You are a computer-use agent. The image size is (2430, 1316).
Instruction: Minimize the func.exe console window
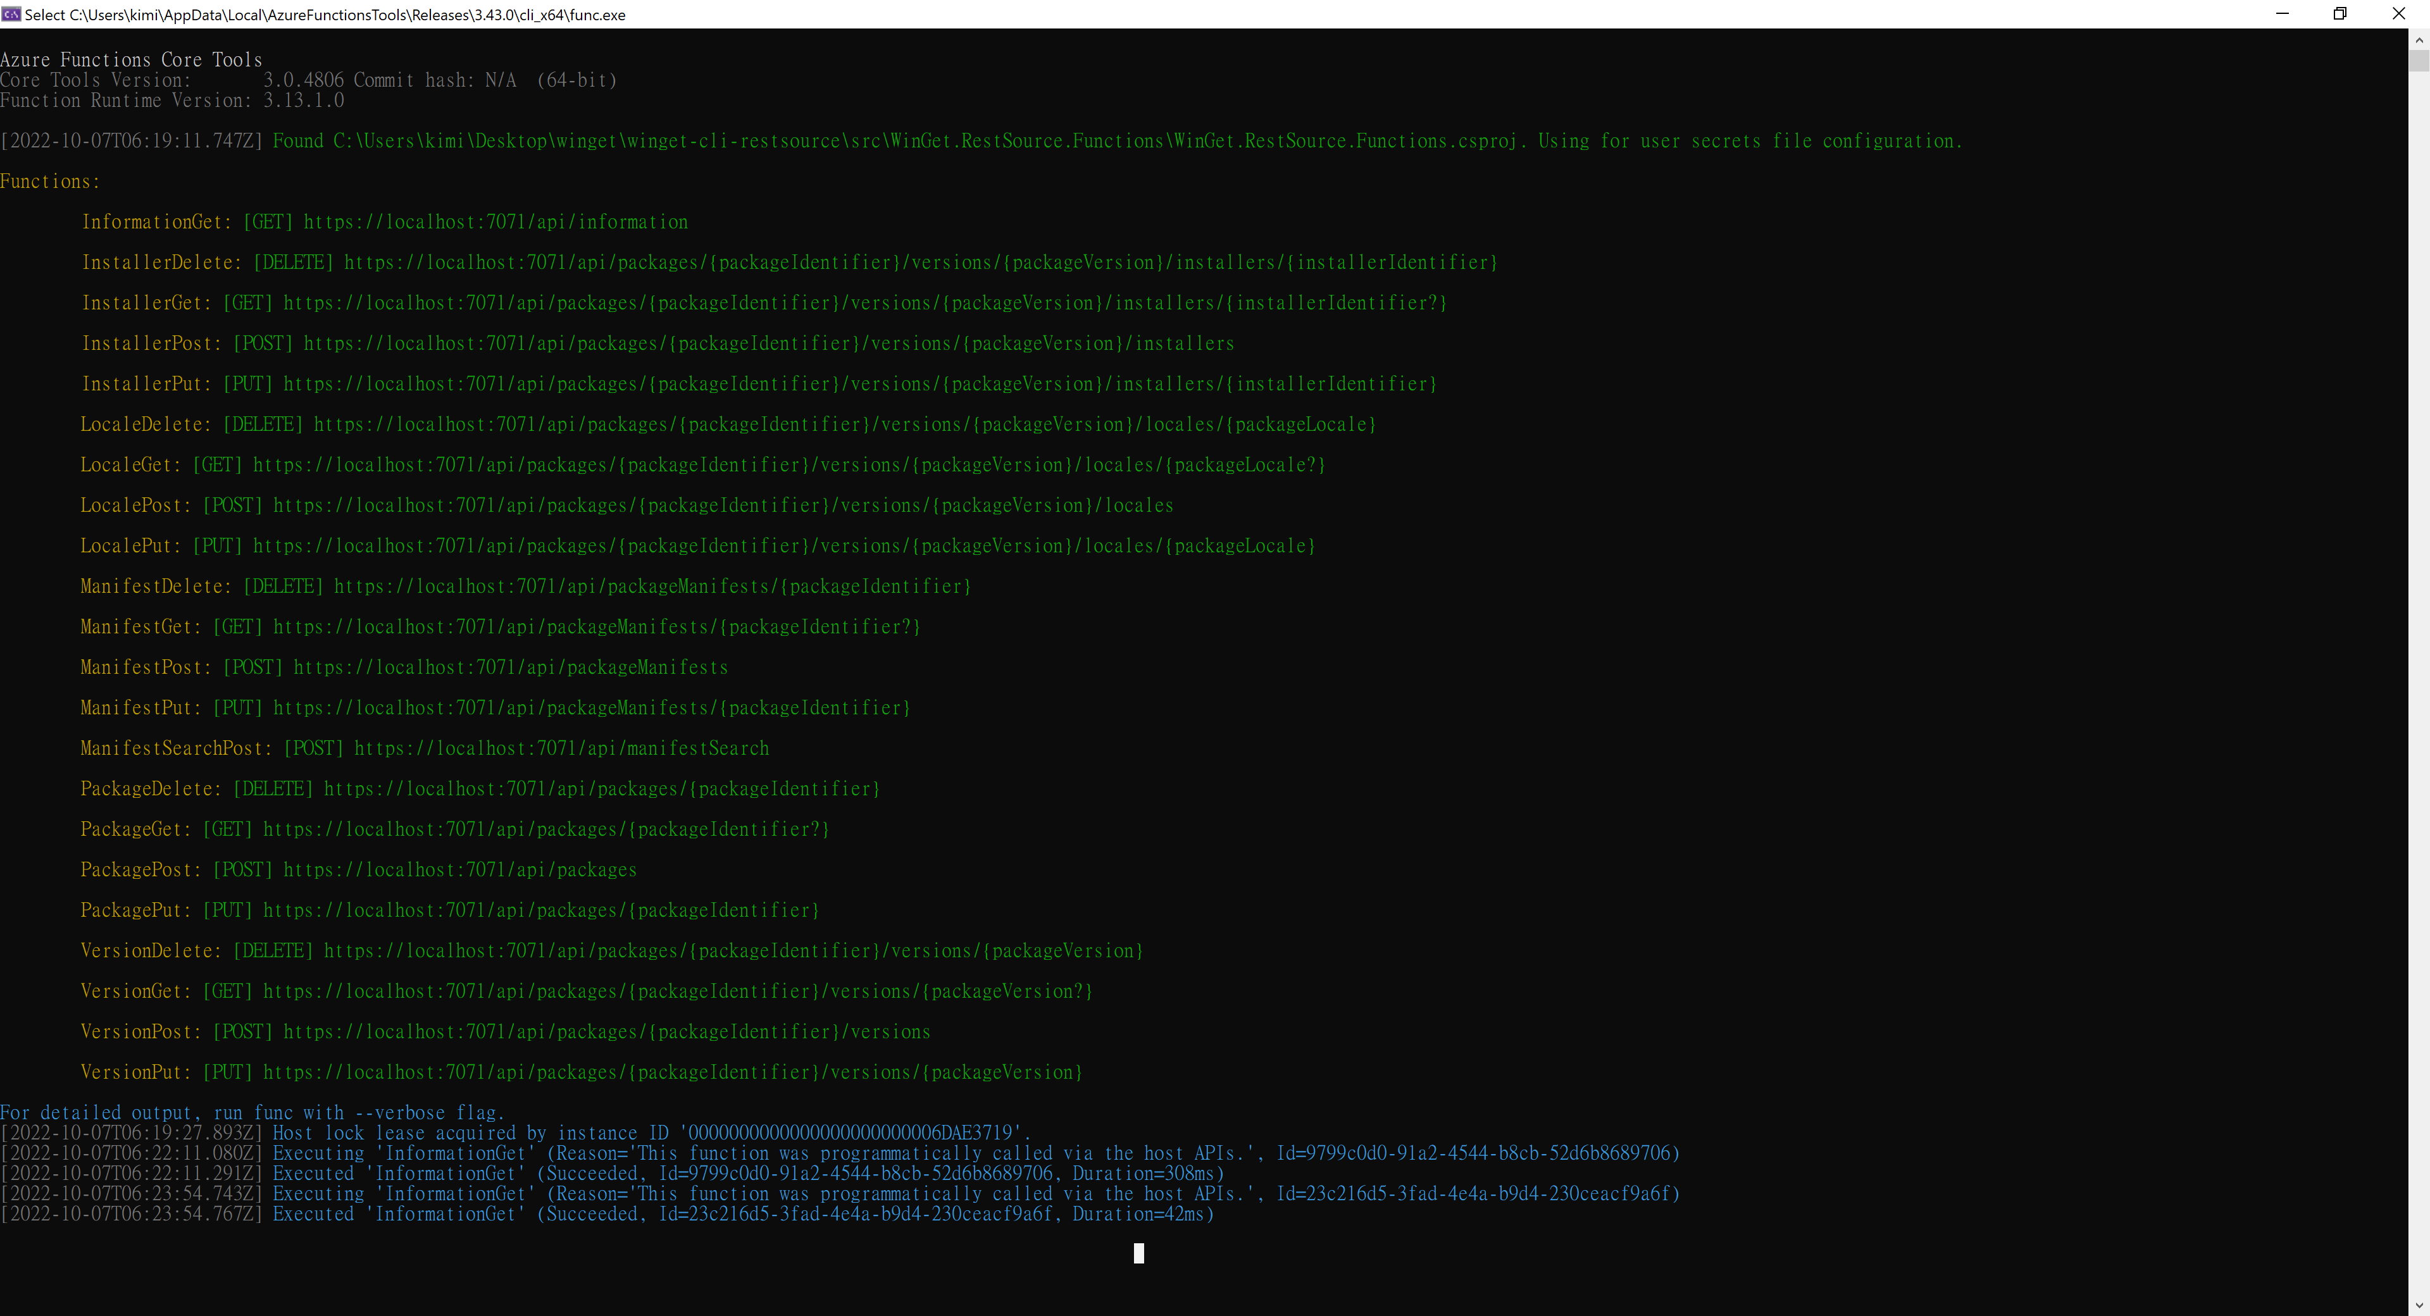click(x=2282, y=14)
